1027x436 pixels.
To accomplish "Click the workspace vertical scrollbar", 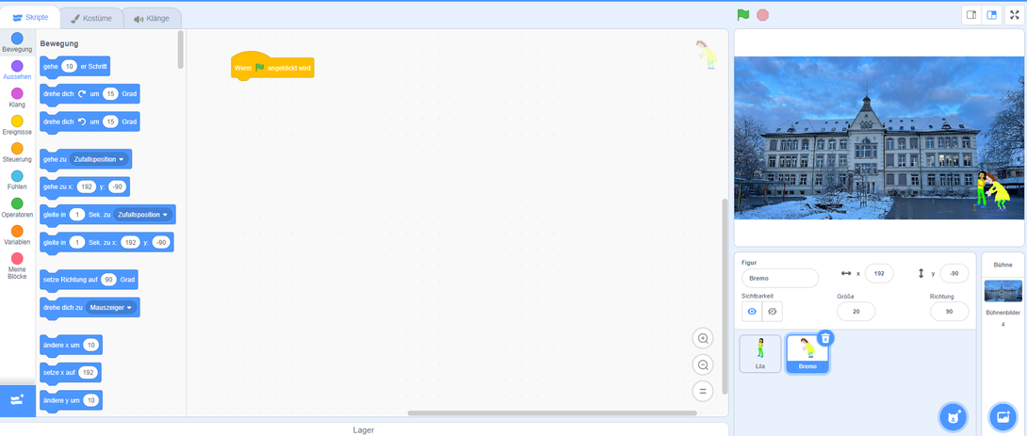I will 724,296.
